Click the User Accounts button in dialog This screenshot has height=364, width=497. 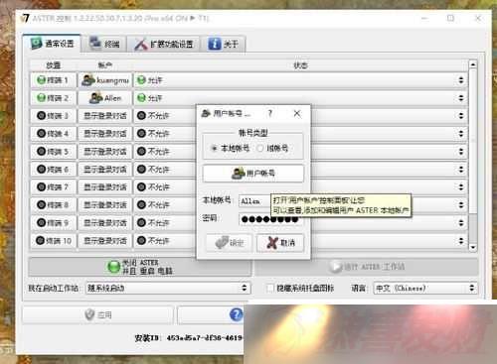pos(253,174)
